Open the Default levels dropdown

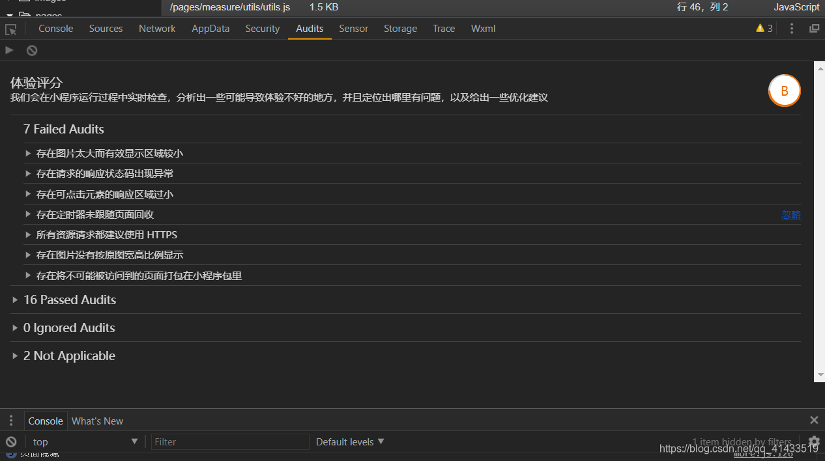click(350, 441)
